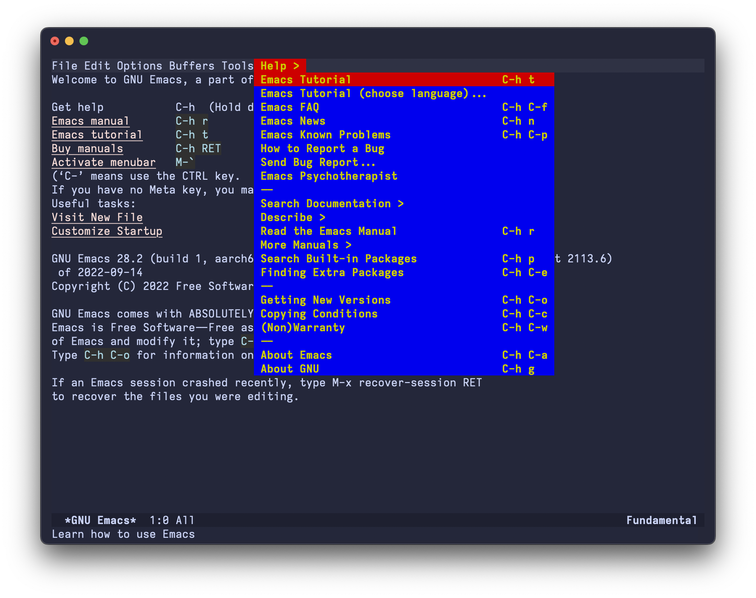Viewport: 756px width, 598px height.
Task: Open the Buy manuals link
Action: tap(87, 149)
